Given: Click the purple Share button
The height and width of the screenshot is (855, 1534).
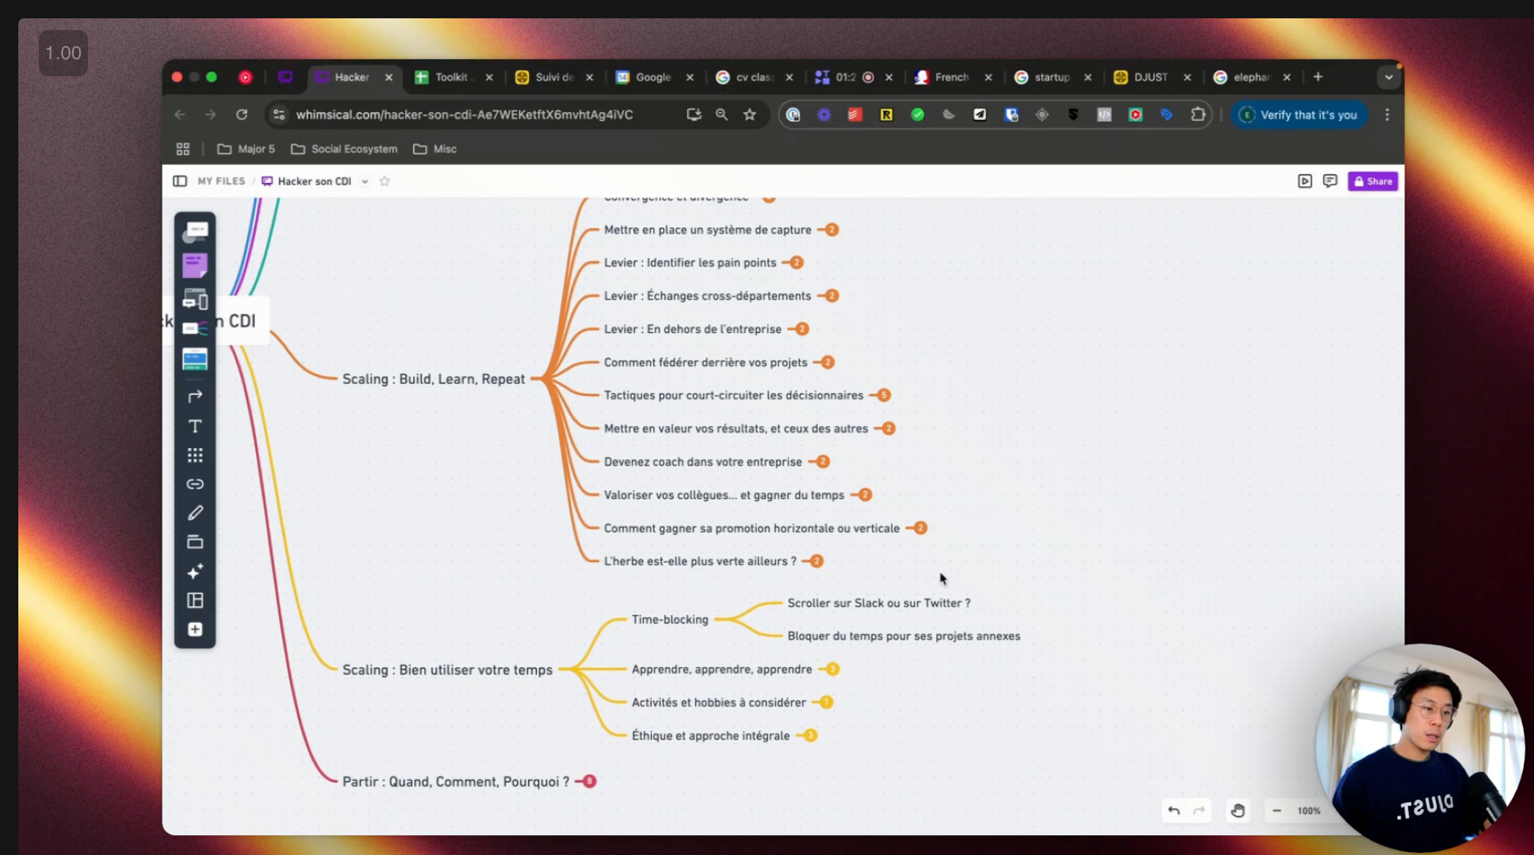Looking at the screenshot, I should 1372,181.
